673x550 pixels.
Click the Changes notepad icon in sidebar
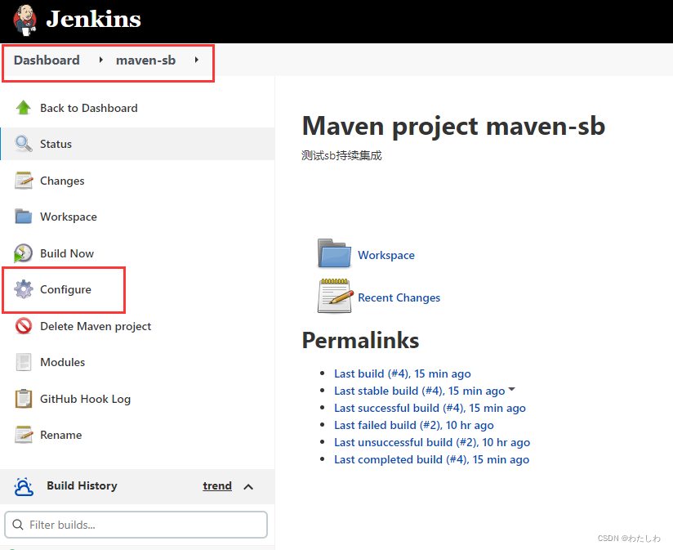click(23, 181)
